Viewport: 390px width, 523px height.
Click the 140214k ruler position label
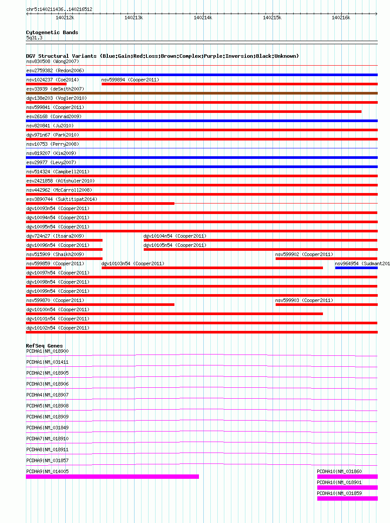[203, 18]
